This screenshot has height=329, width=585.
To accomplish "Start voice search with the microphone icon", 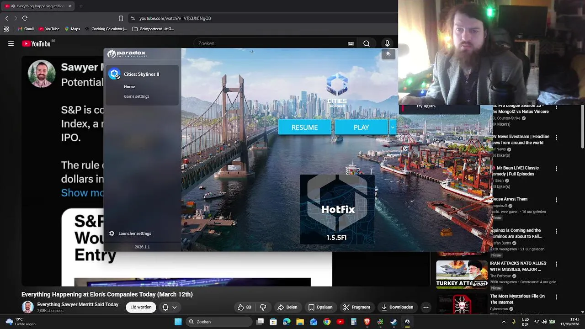I will point(387,43).
